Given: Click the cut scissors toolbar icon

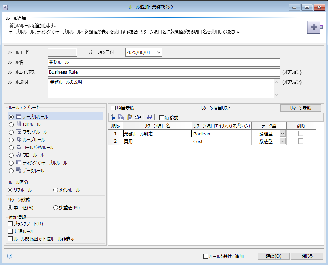Looking at the screenshot, I should [113, 117].
